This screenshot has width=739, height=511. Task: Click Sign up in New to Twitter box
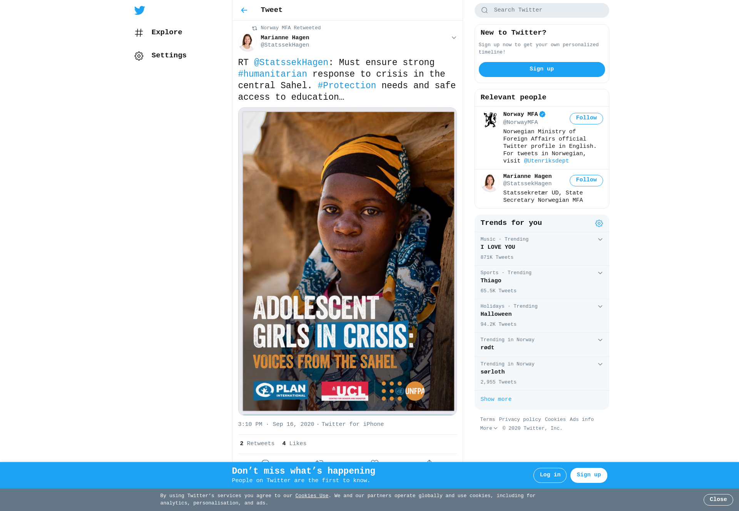pyautogui.click(x=542, y=69)
